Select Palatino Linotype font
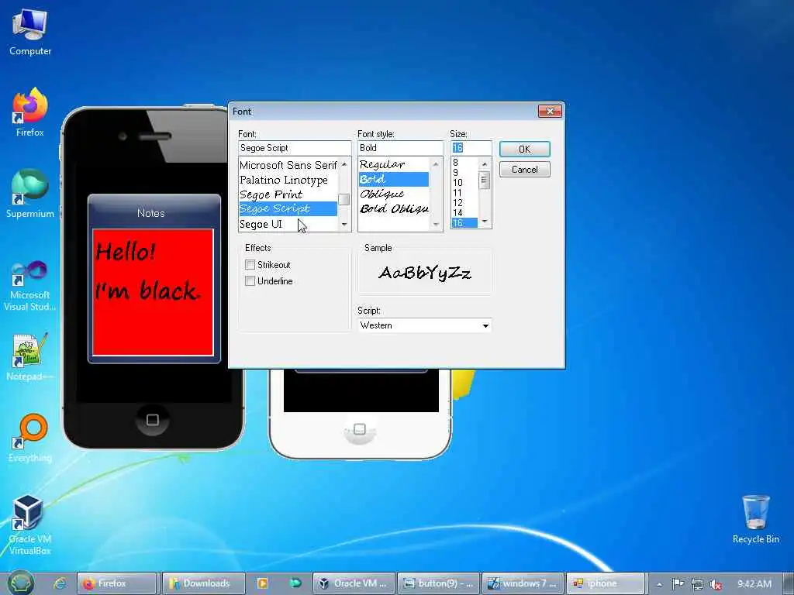Screen dimensions: 794x595 [288, 180]
